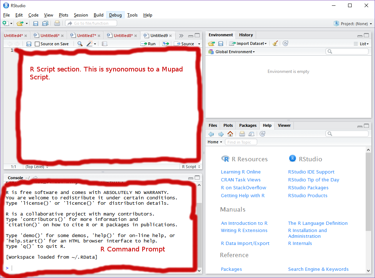The height and width of the screenshot is (278, 375).
Task: Run the current line with Run button
Action: click(148, 44)
